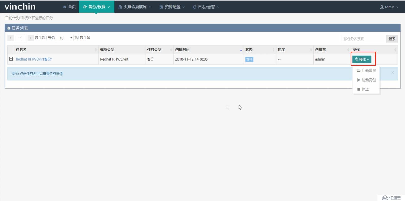Sort by 创建者 column header
Image resolution: width=405 pixels, height=201 pixels.
coord(332,50)
